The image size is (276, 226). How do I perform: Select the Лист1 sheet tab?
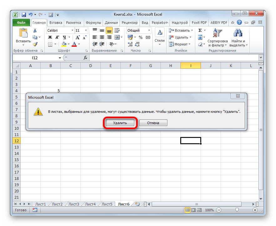pos(40,204)
